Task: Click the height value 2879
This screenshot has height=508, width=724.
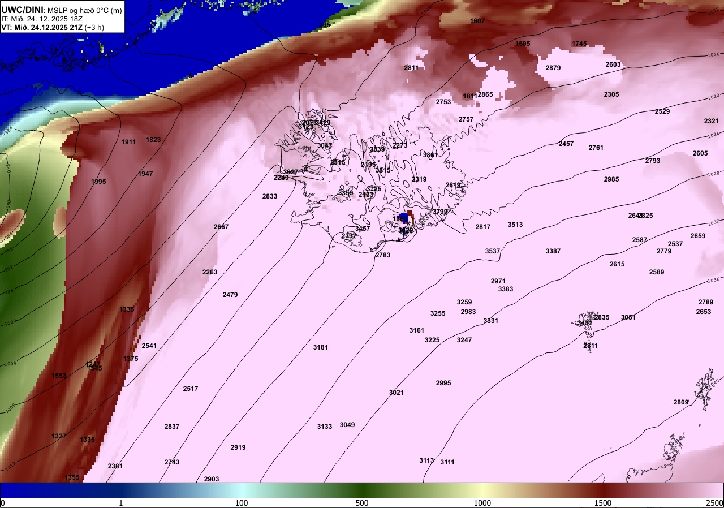Action: coord(553,68)
